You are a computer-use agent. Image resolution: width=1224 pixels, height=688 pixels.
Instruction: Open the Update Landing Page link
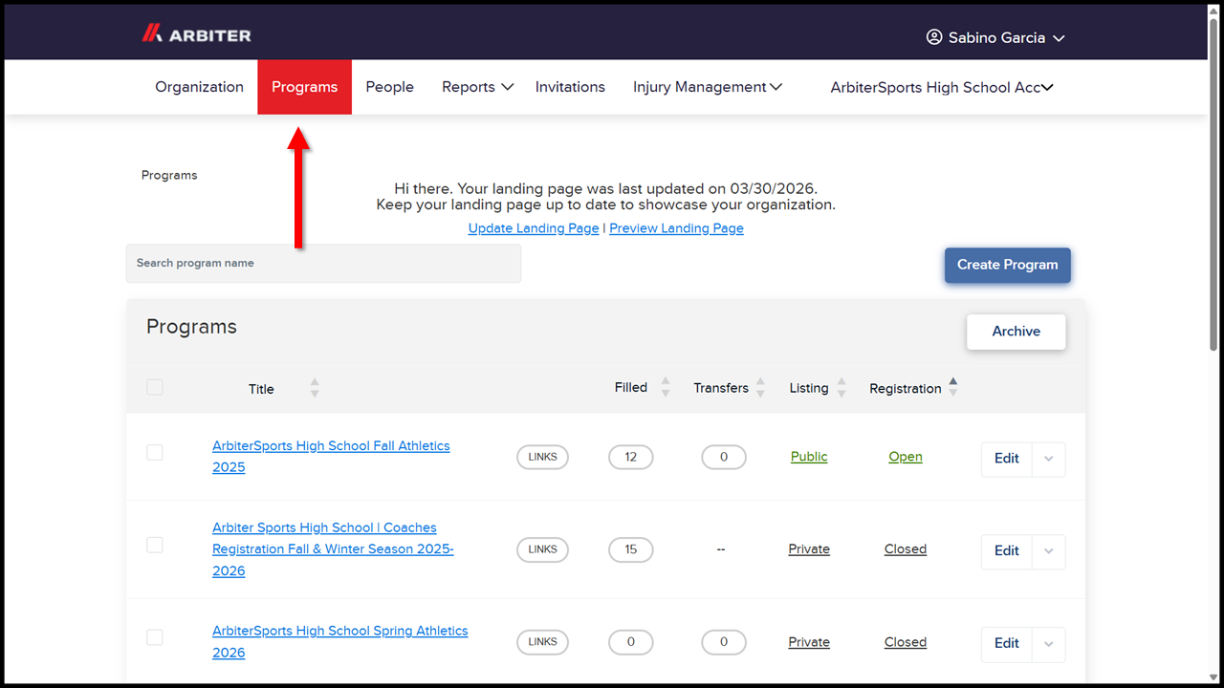coord(534,228)
